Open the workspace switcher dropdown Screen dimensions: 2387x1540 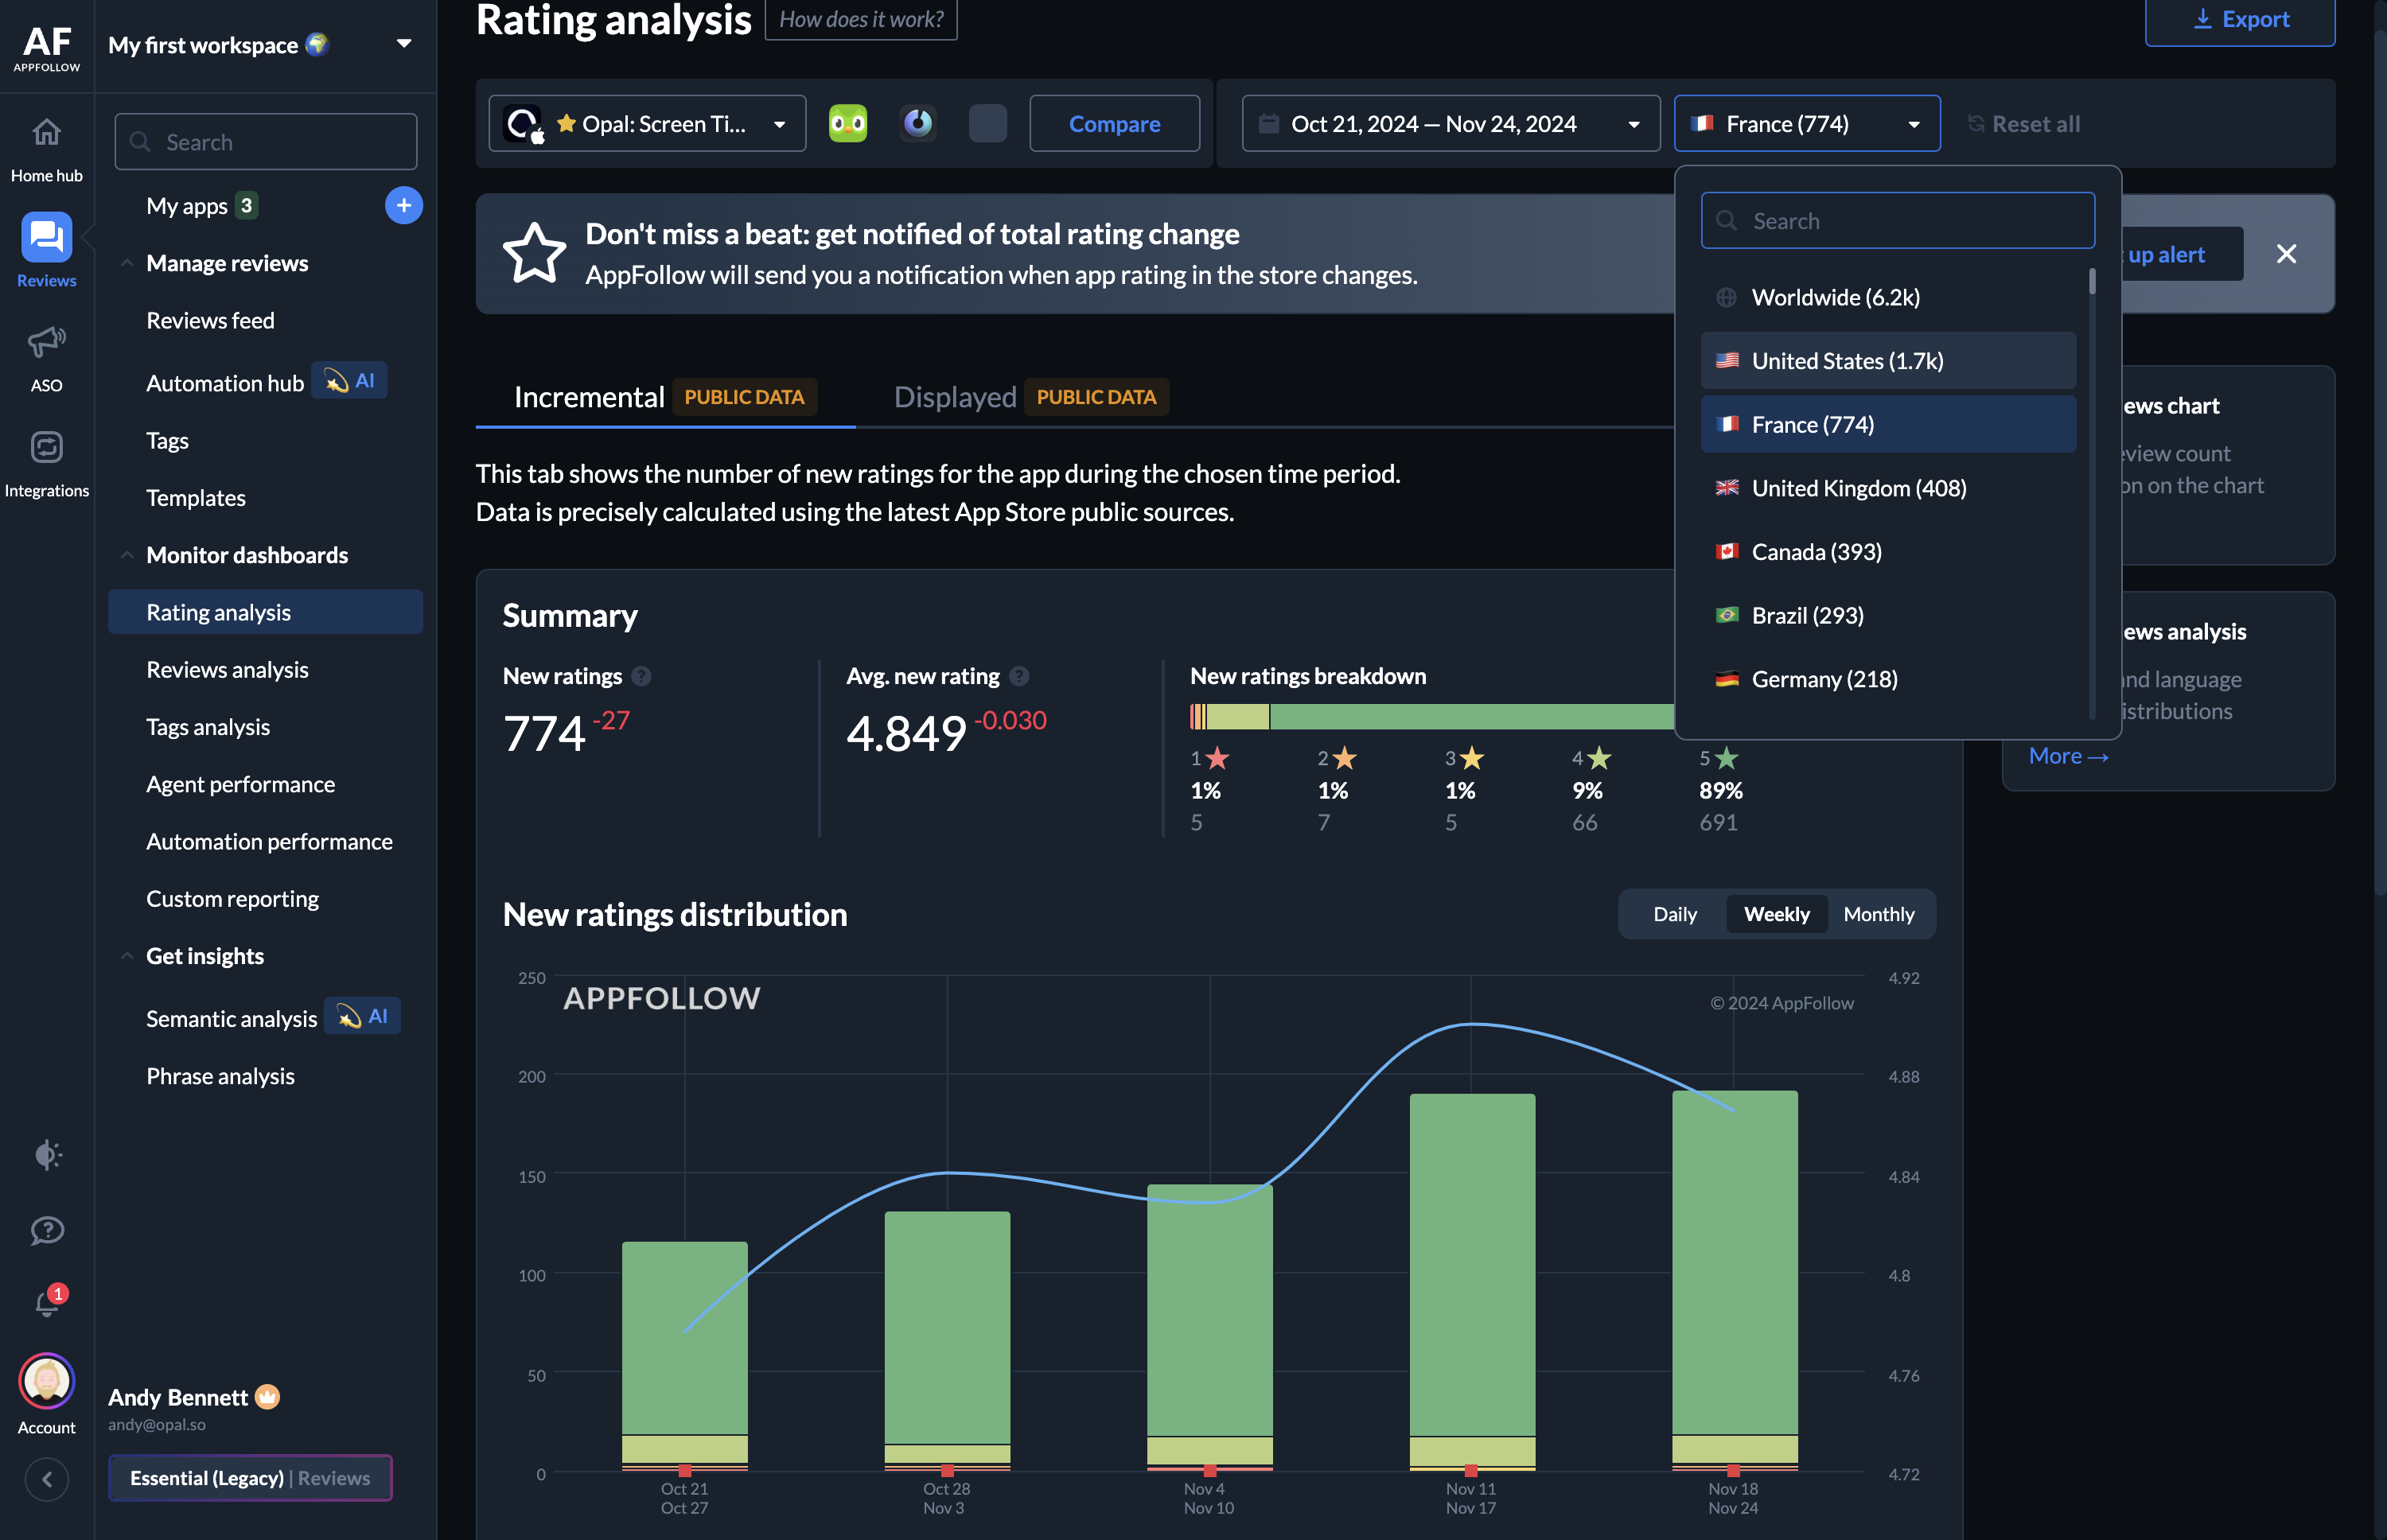pos(403,44)
